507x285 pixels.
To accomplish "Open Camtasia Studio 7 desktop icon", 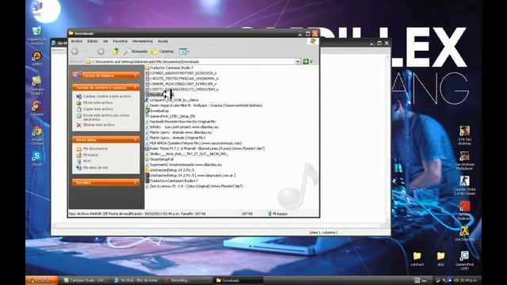I will [36, 85].
